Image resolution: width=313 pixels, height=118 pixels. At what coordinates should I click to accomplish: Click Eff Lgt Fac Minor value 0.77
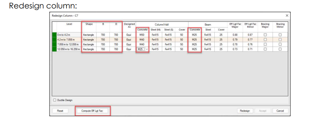[x=250, y=40]
